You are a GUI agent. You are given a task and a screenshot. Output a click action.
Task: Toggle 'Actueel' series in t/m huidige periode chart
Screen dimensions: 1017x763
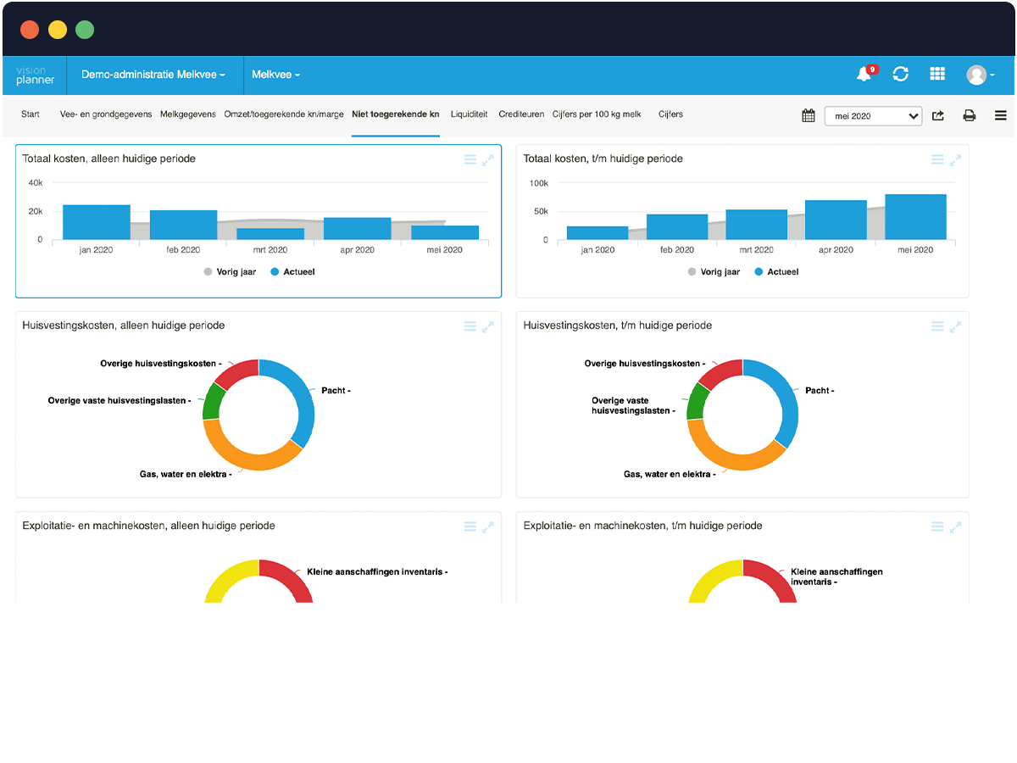coord(776,272)
